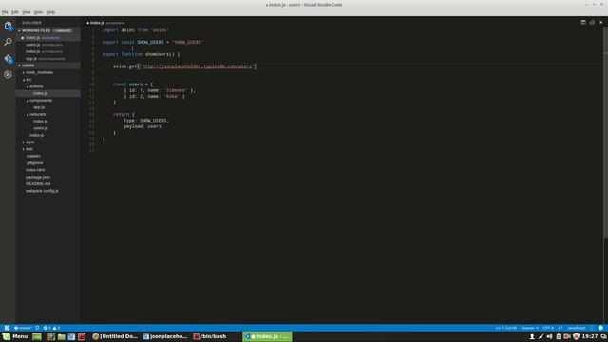608x342 pixels.
Task: Expand the node_modules folder
Action: pyautogui.click(x=48, y=72)
